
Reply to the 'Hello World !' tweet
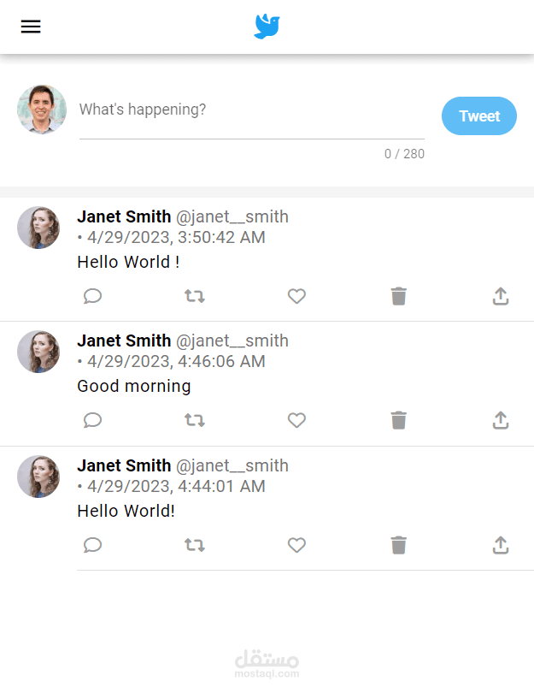pyautogui.click(x=93, y=296)
